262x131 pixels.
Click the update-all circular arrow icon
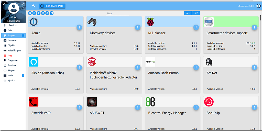coord(43,13)
